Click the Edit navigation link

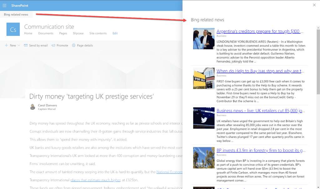click(115, 33)
